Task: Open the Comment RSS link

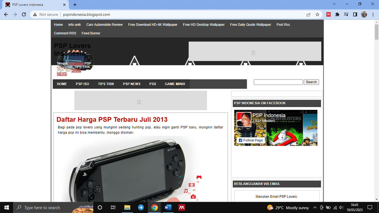Action: (x=65, y=33)
